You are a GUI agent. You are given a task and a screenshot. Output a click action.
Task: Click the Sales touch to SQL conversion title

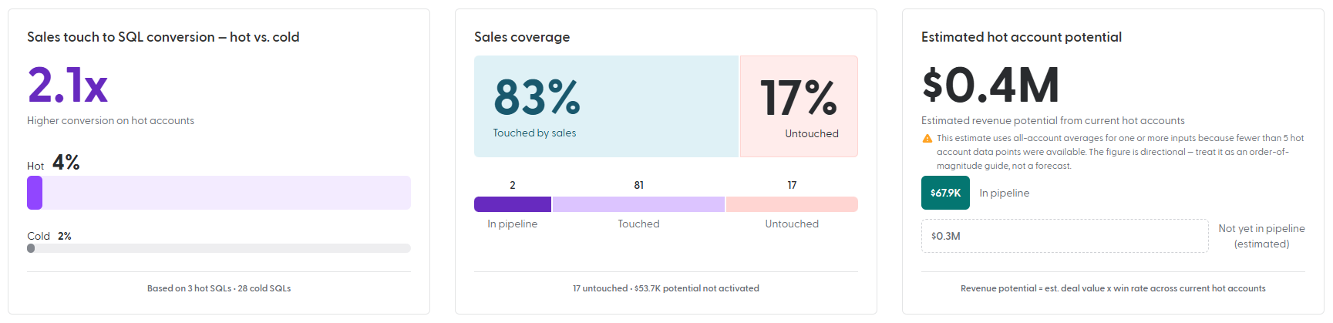[x=163, y=37]
